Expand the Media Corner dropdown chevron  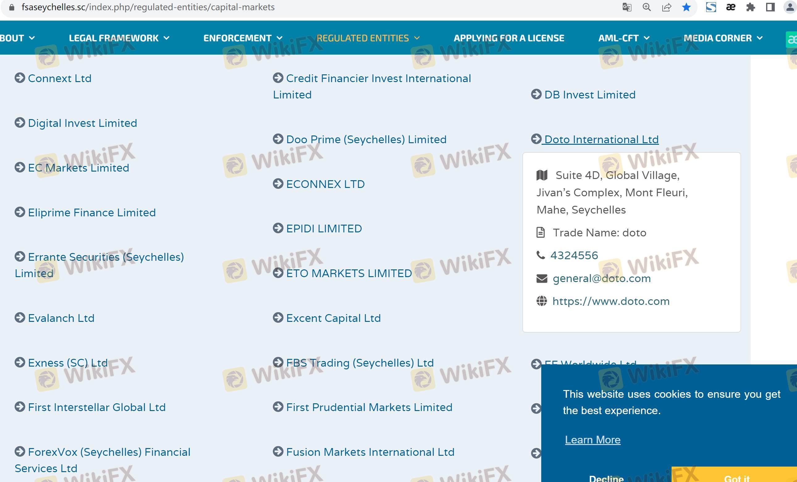point(760,38)
